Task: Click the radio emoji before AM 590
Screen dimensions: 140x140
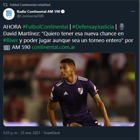Action: coord(7,48)
